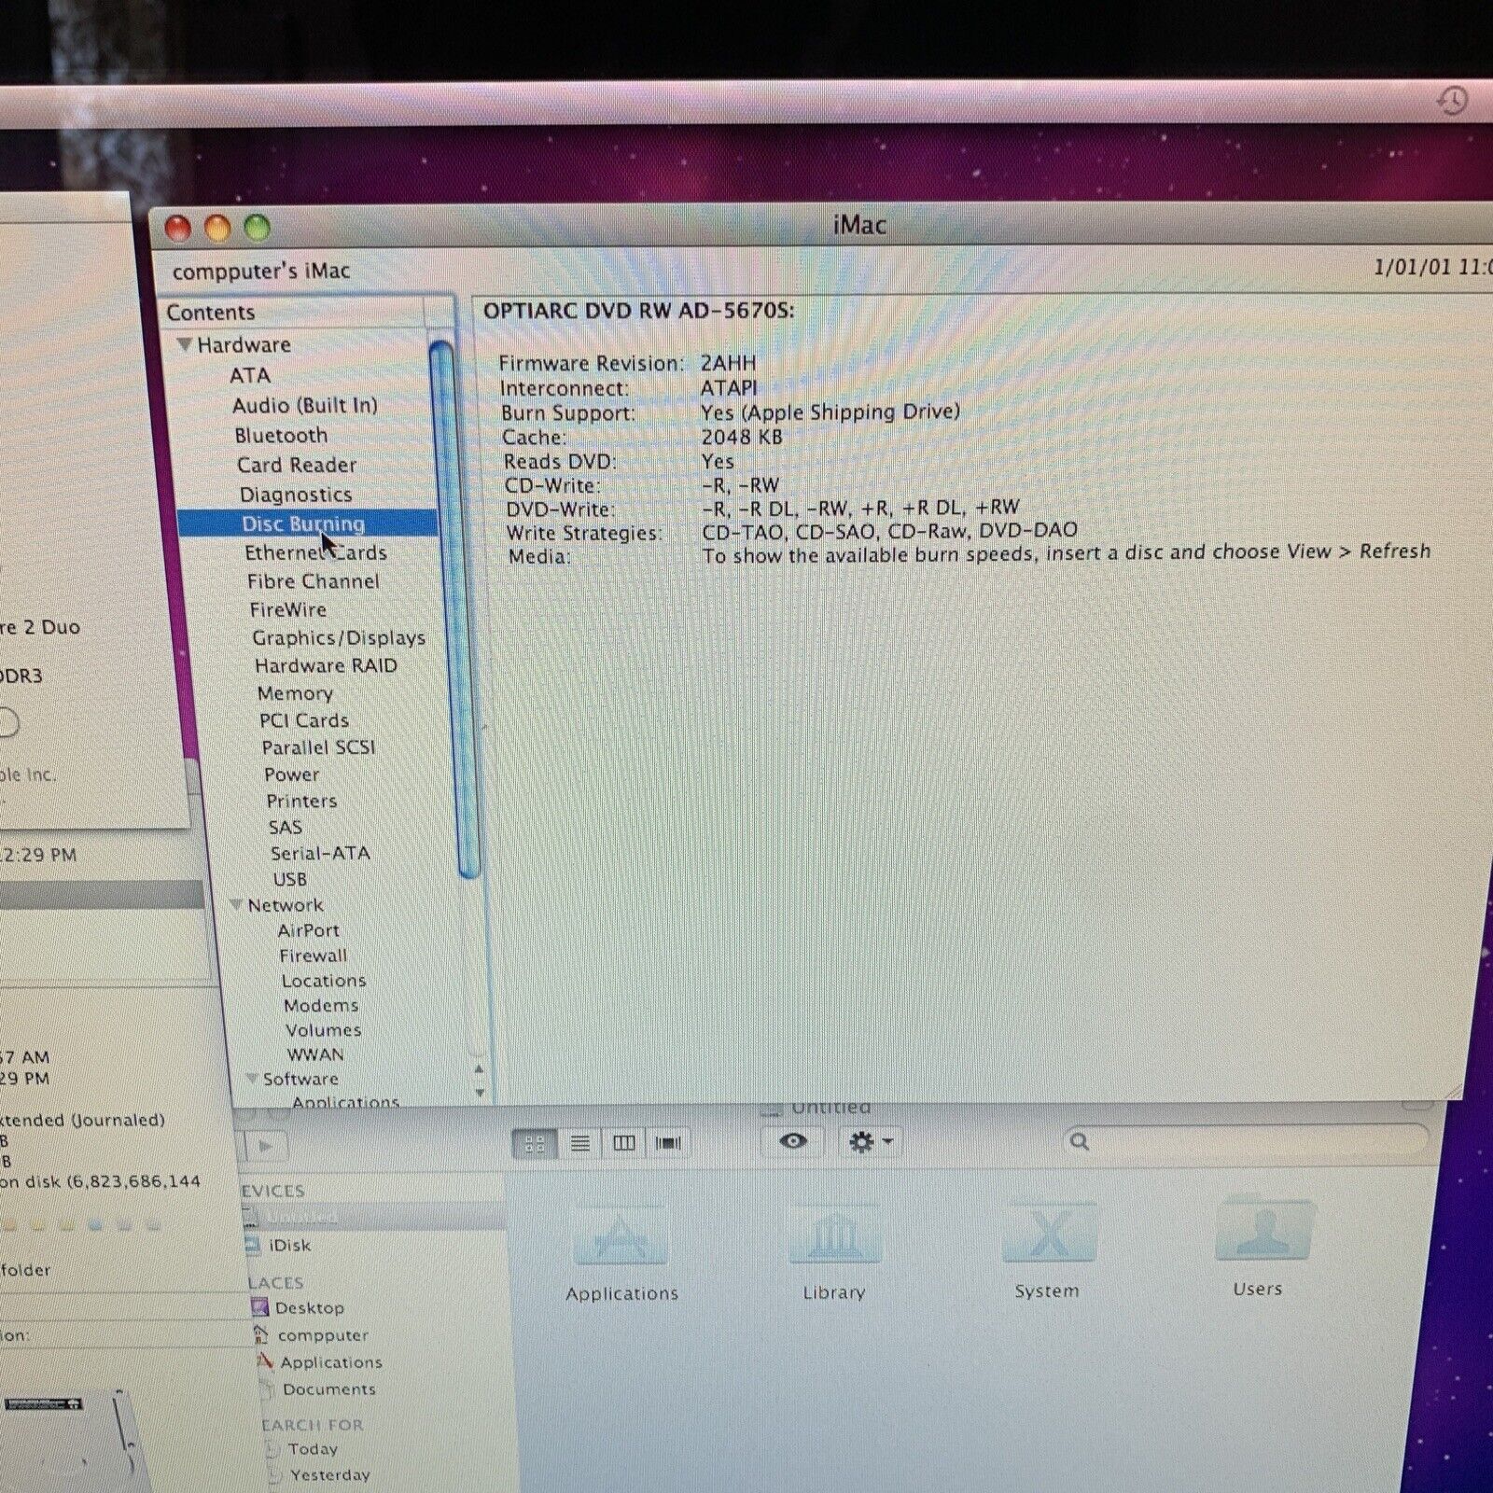The width and height of the screenshot is (1493, 1493).
Task: Open Desktop from Finder sidebar
Action: pos(309,1308)
